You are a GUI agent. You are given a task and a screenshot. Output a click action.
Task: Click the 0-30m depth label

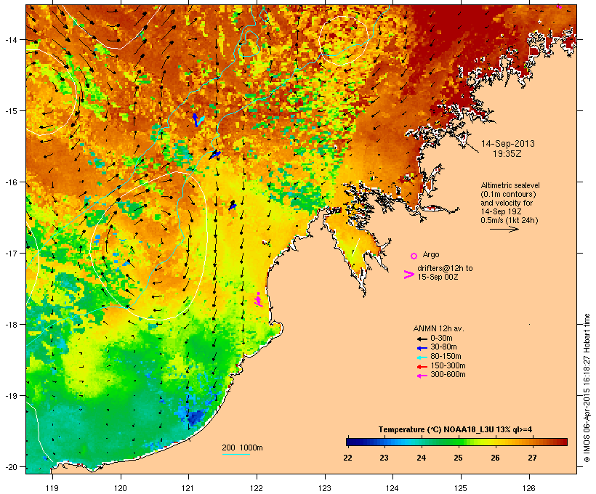(x=441, y=339)
